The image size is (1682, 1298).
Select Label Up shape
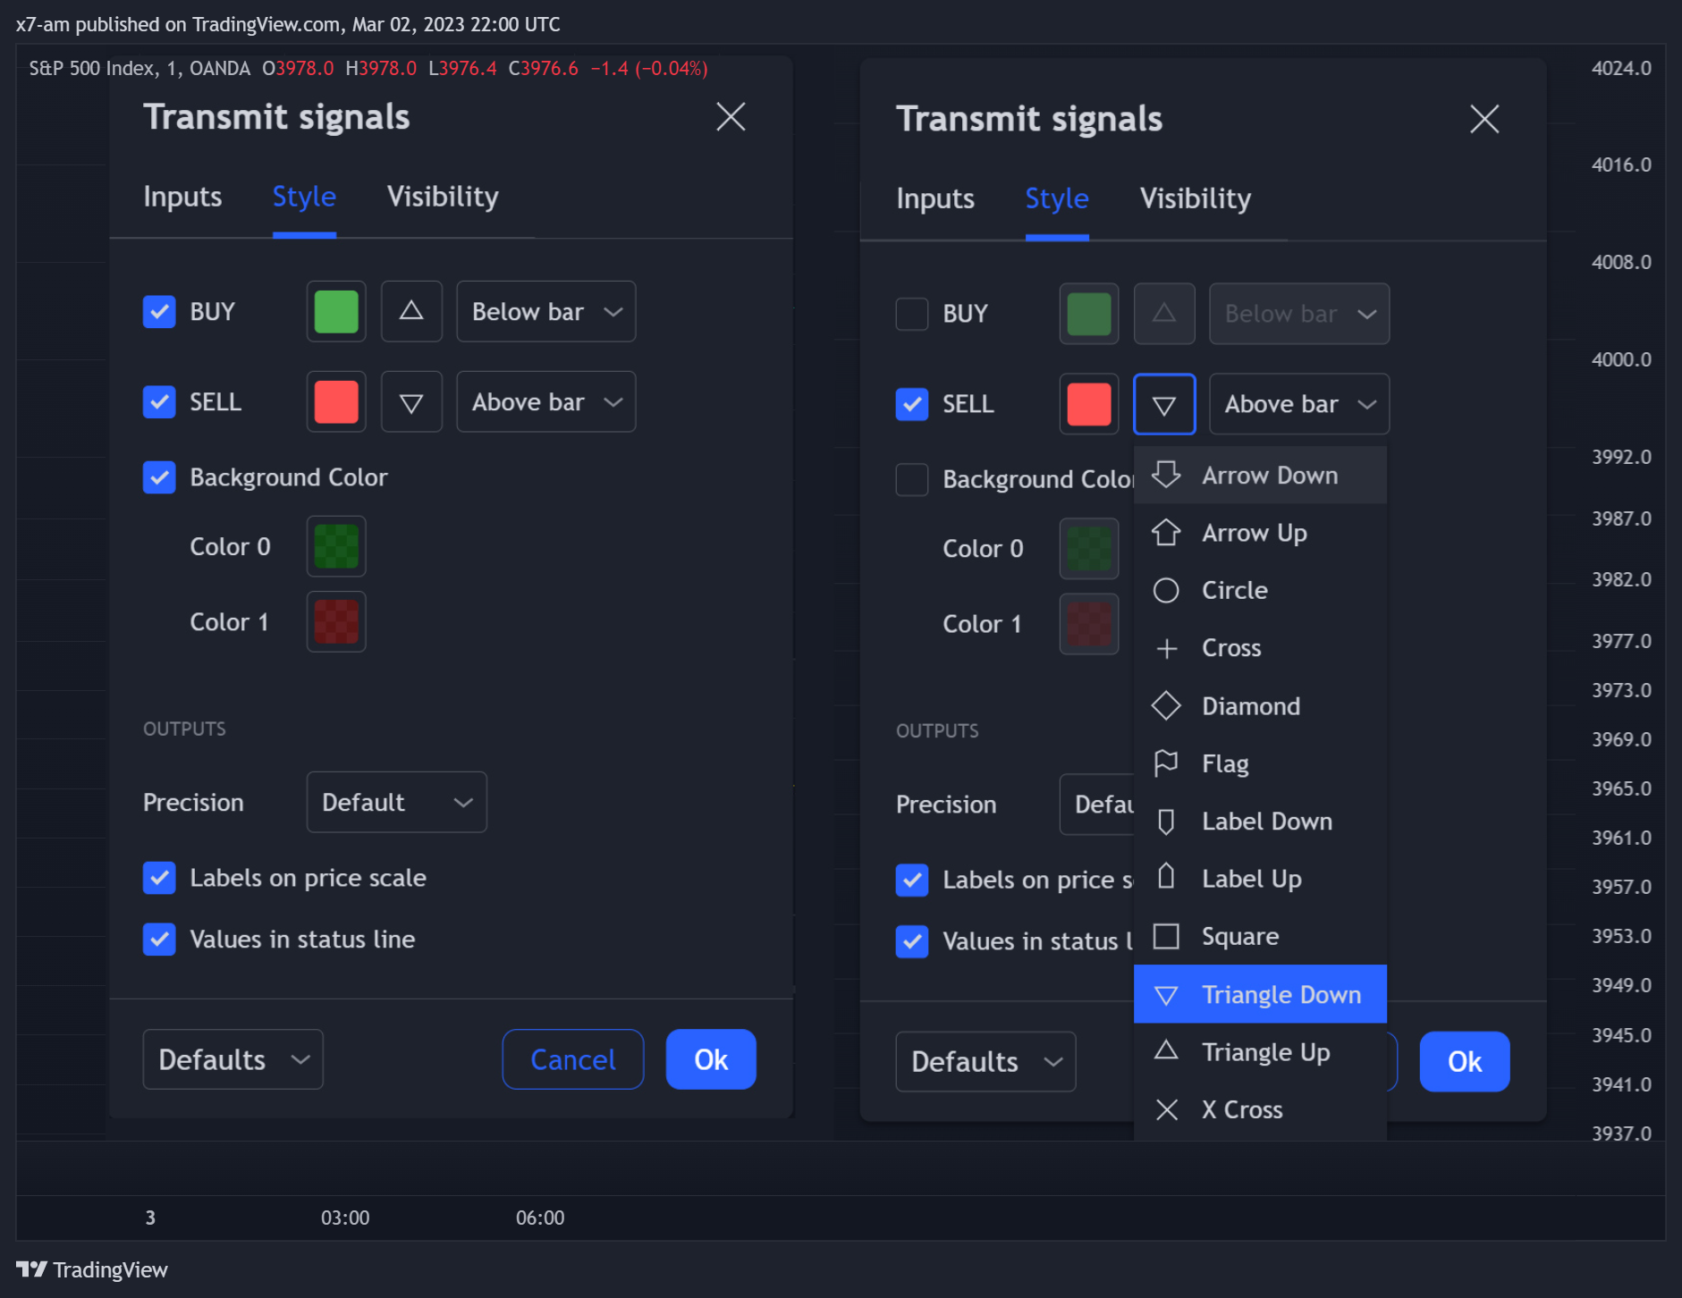1260,879
